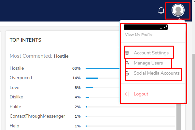
Task: Click the 14% value
Action: [x=77, y=78]
